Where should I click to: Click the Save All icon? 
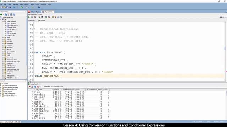point(10,7)
